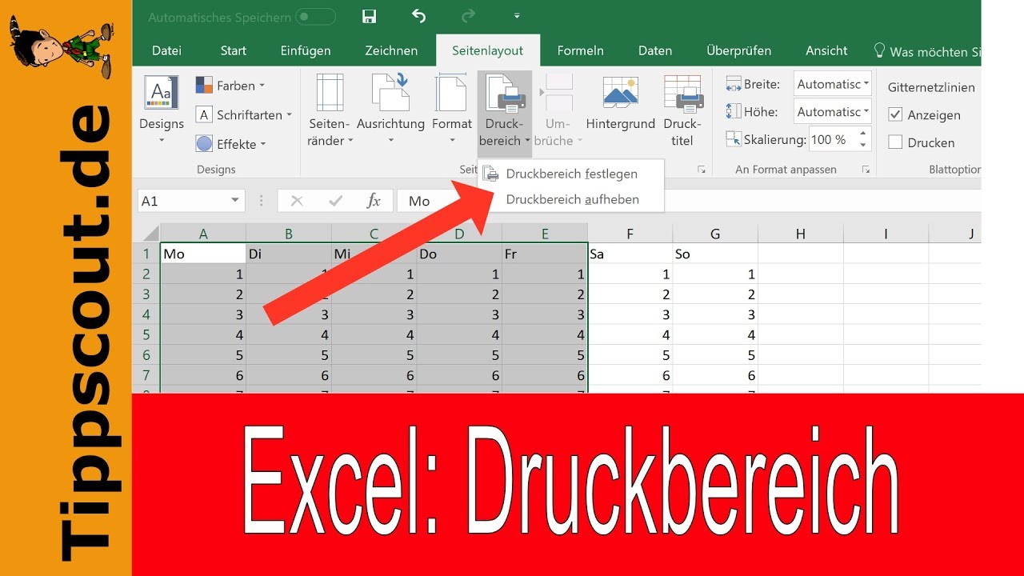Viewport: 1024px width, 576px height.
Task: Open An Format anpassen dialog launcher
Action: pyautogui.click(x=866, y=170)
